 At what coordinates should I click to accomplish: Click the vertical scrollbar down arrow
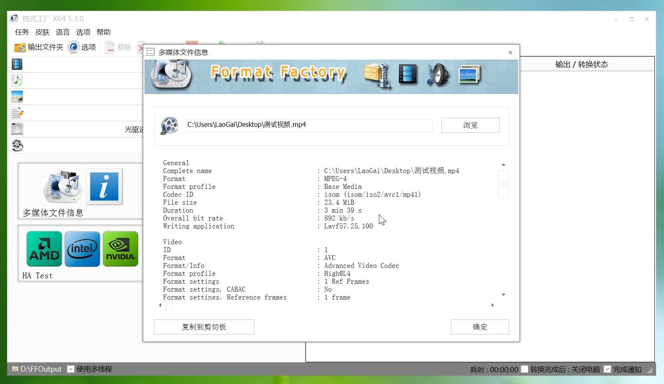(503, 295)
